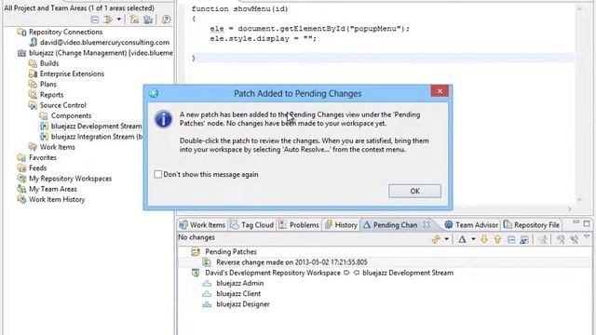
Task: Select the Repository Connections folder icon
Action: (x=21, y=32)
